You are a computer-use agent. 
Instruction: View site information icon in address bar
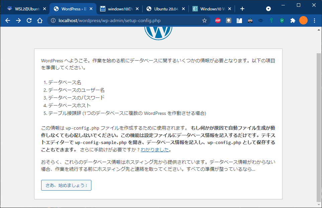click(53, 20)
